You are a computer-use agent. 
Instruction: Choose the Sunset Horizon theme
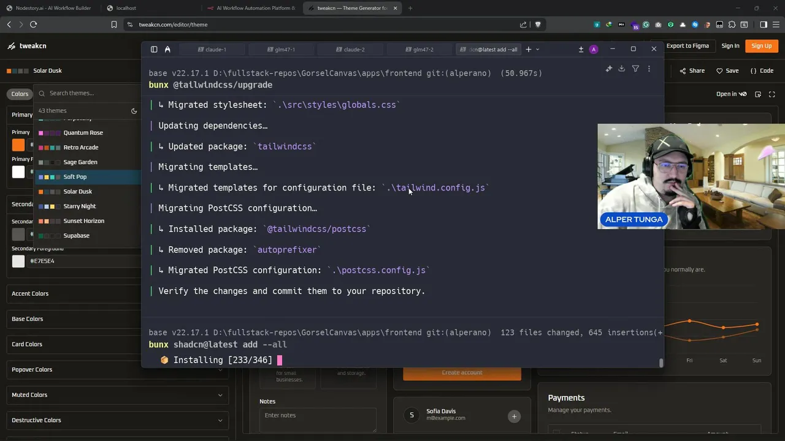[x=86, y=221]
